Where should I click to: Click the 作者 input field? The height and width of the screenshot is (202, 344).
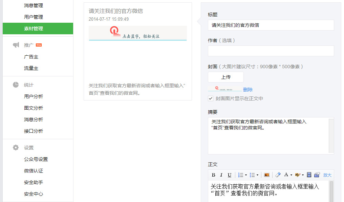tap(271, 51)
